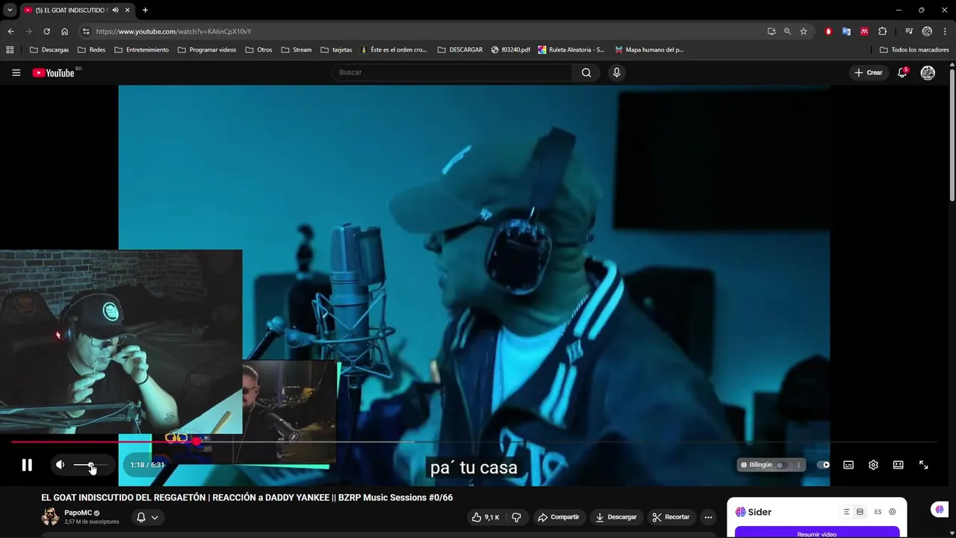Pause the video with the player button

point(27,465)
